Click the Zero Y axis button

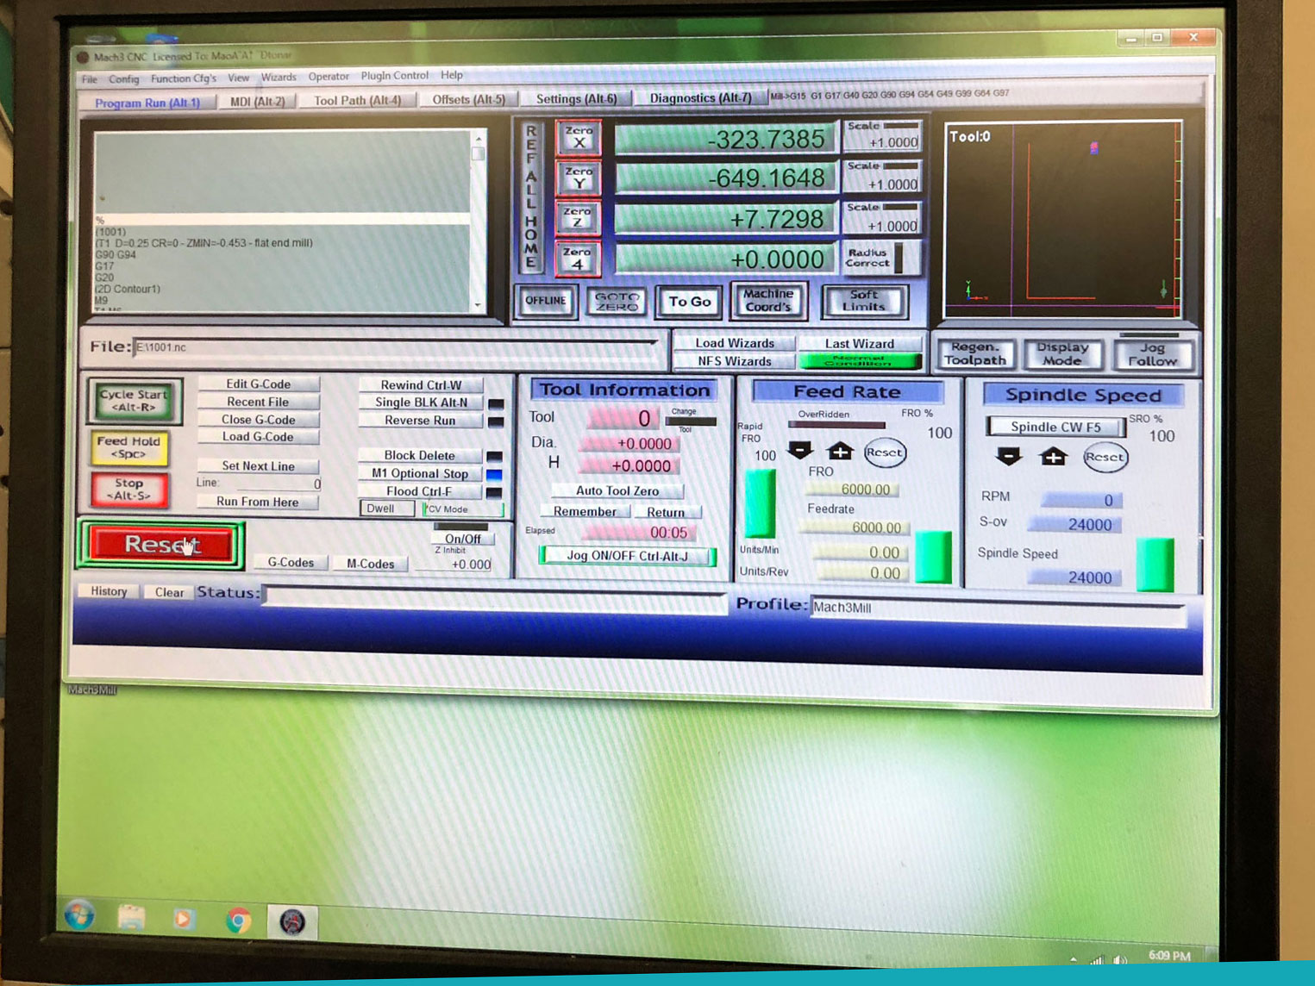pyautogui.click(x=579, y=178)
